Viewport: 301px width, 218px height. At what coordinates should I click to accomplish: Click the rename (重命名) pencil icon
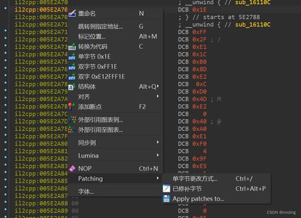72,13
